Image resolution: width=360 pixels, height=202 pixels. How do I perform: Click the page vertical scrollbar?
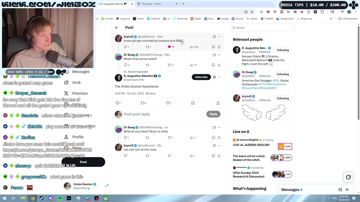pos(359,73)
